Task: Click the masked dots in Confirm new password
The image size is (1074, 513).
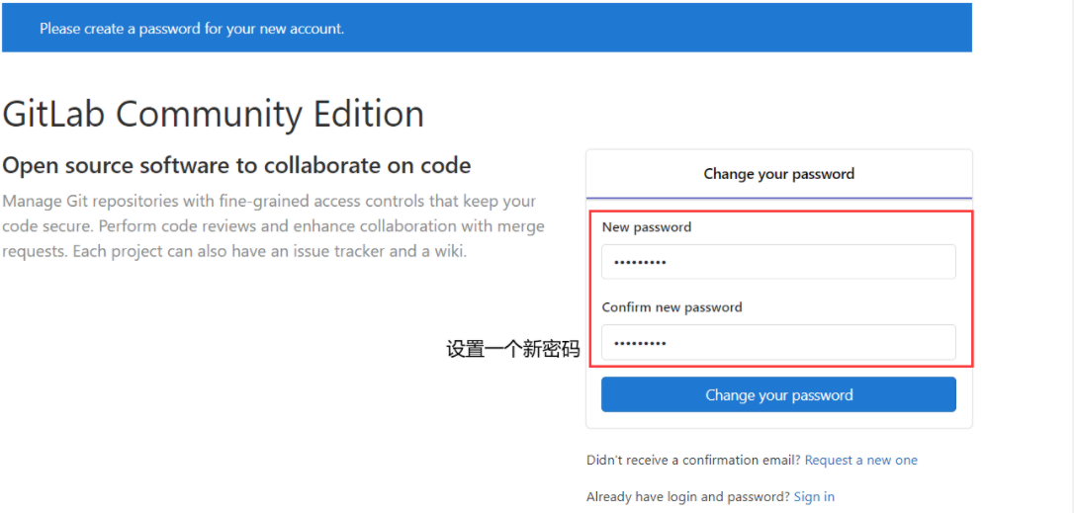Action: pyautogui.click(x=640, y=343)
